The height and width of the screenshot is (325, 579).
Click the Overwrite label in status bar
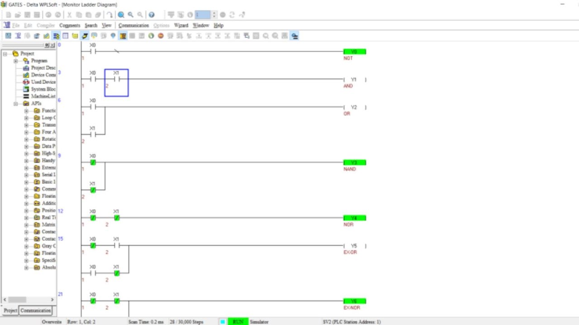(52, 322)
